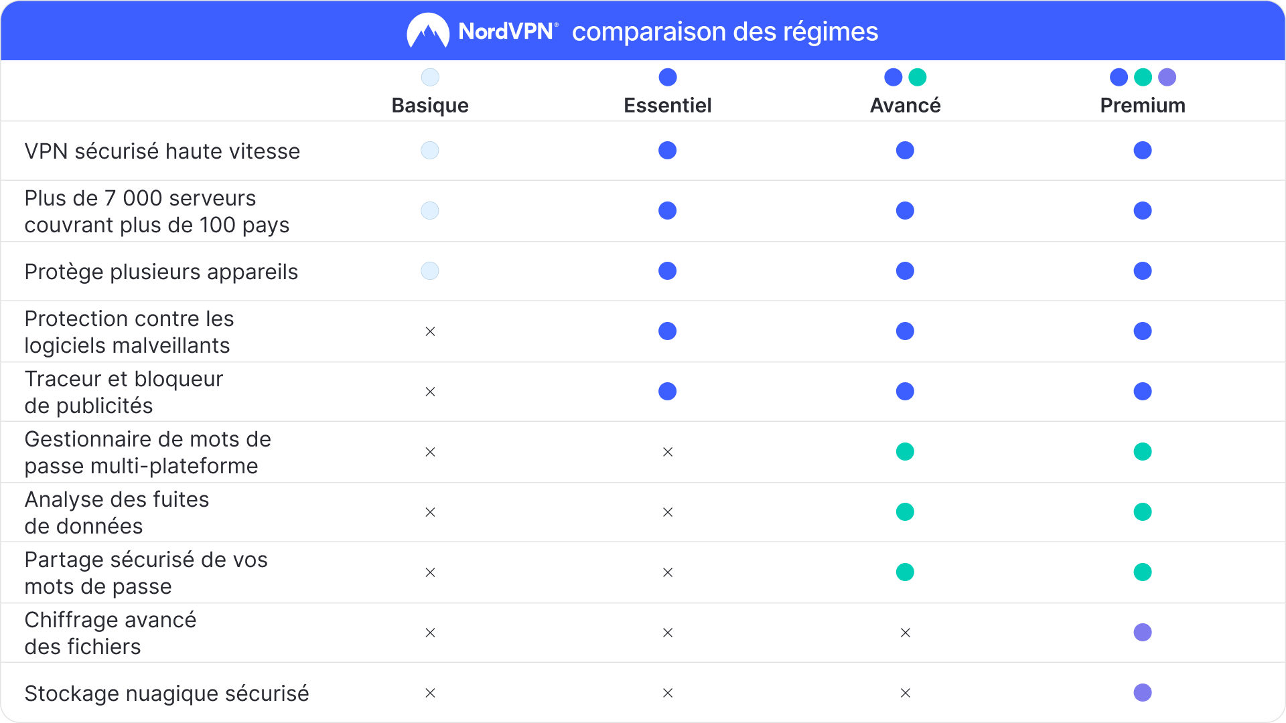Click the "Stockage nuagique sécurisé" feature label
The height and width of the screenshot is (723, 1286).
[x=167, y=694]
